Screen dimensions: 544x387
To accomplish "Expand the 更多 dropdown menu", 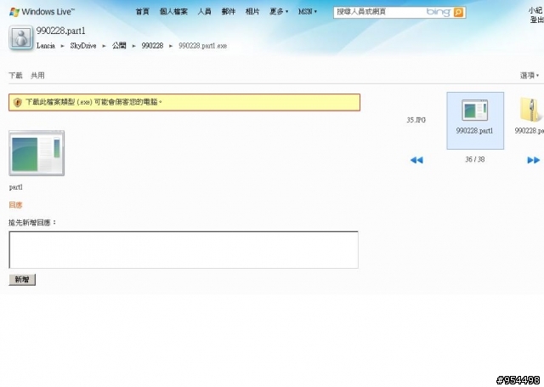I will tap(279, 11).
